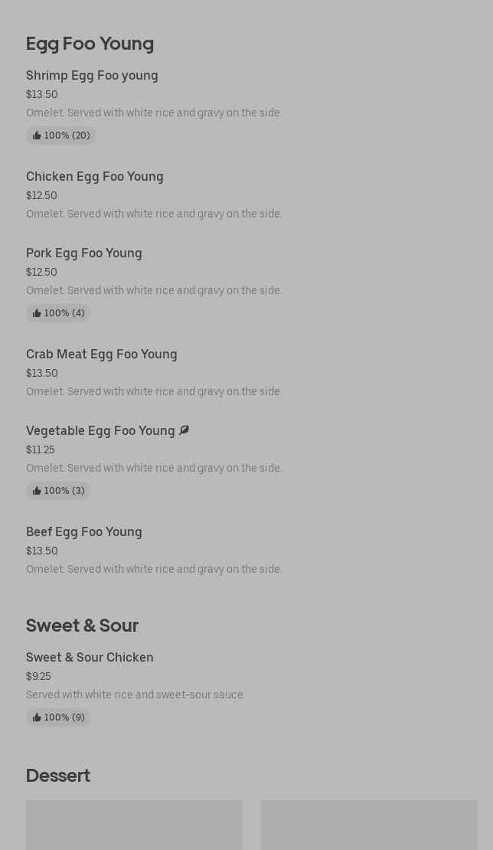Click the Egg Foo Young section heading
This screenshot has height=850, width=493.
(x=90, y=44)
